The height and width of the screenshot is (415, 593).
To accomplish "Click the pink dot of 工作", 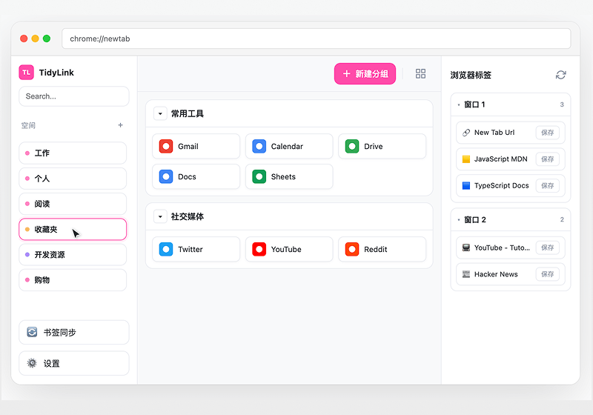I will click(27, 153).
